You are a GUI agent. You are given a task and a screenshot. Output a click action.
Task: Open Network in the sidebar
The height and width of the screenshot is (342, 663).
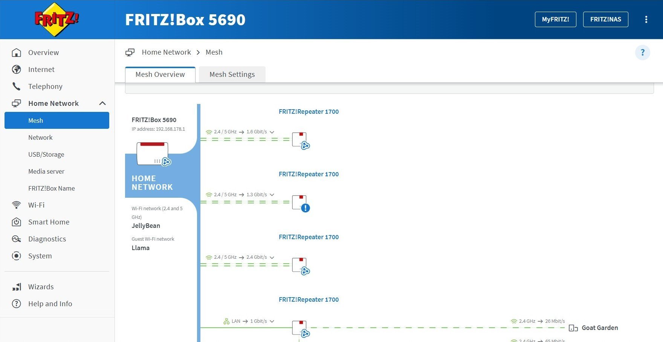tap(40, 137)
